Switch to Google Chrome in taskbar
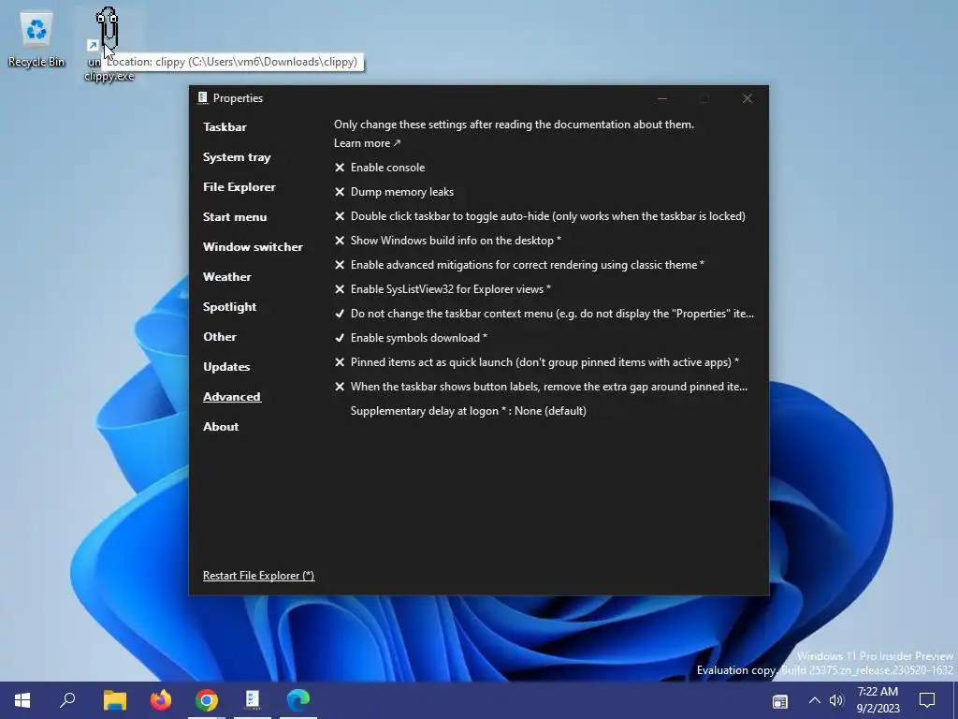The height and width of the screenshot is (719, 958). pos(207,700)
